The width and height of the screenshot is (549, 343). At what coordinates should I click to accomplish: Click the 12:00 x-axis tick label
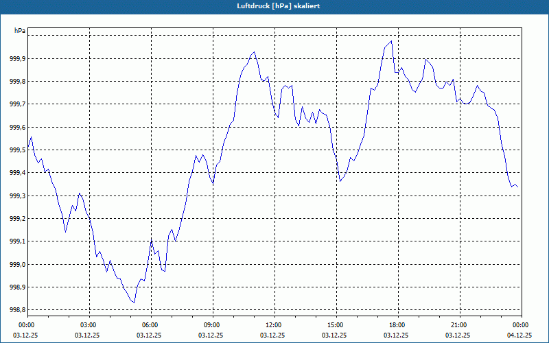pyautogui.click(x=274, y=325)
